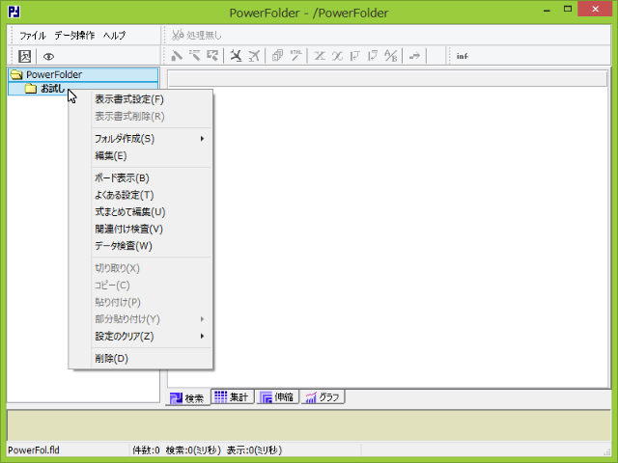Viewport: 618px width, 463px height.
Task: Click the airplane landing icon
Action: [x=236, y=56]
